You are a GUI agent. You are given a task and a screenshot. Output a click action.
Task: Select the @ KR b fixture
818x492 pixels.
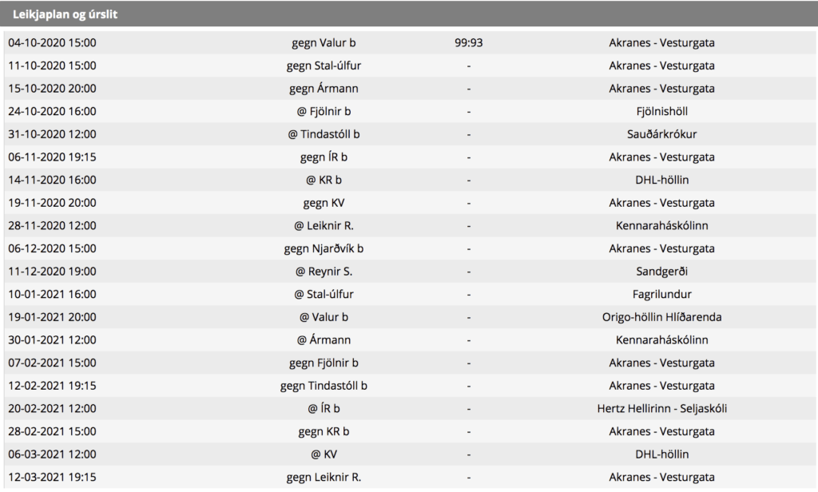point(324,180)
